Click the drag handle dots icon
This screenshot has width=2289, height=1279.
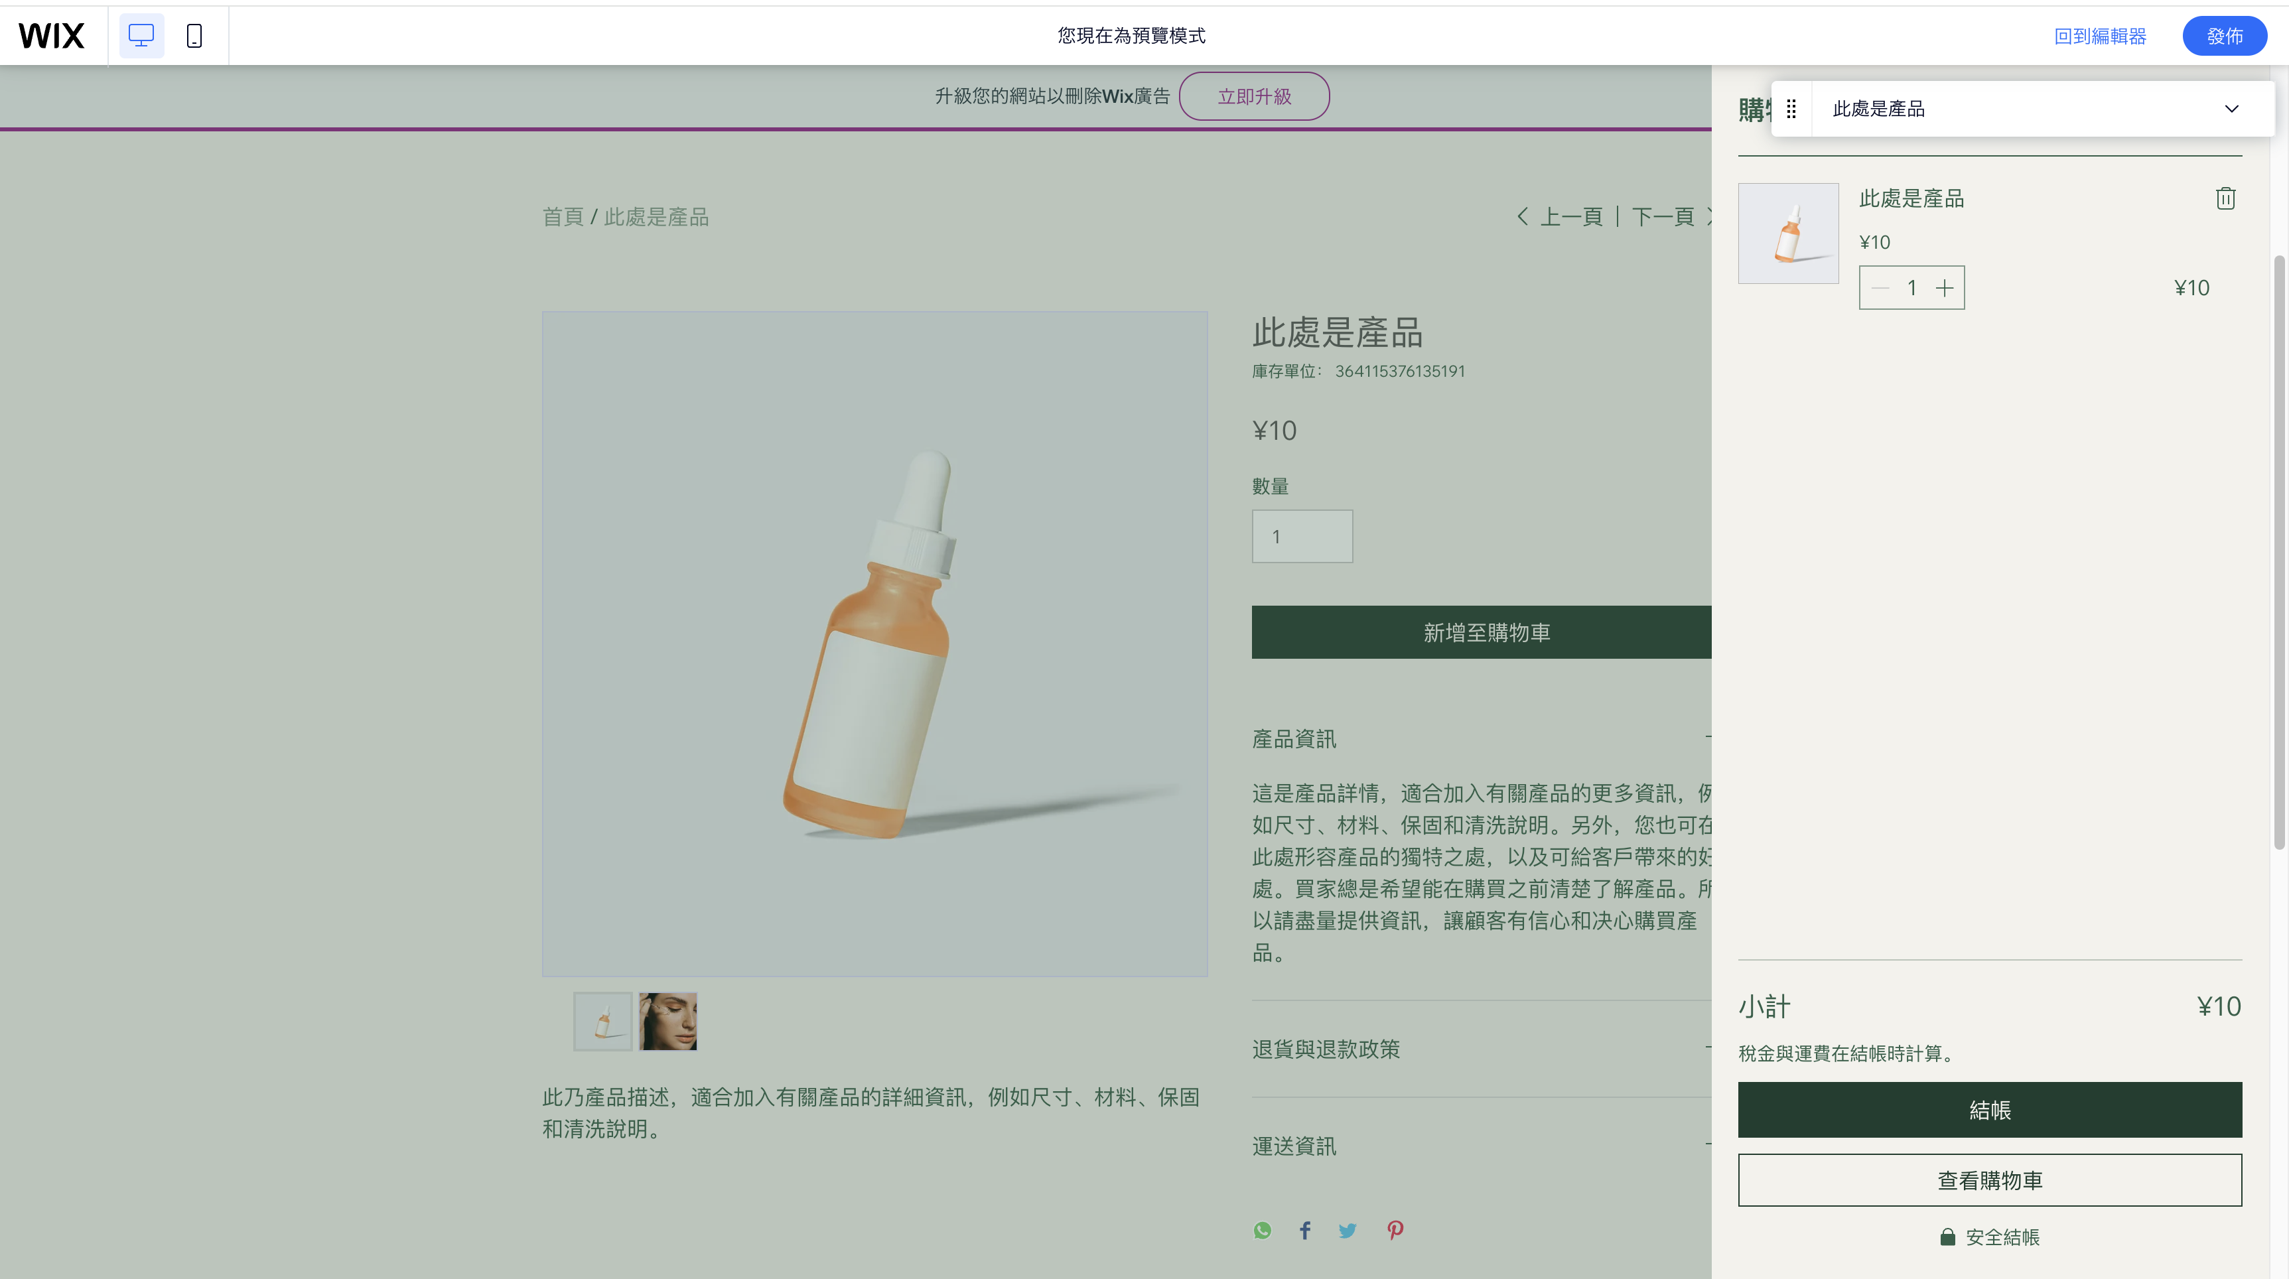point(1791,108)
